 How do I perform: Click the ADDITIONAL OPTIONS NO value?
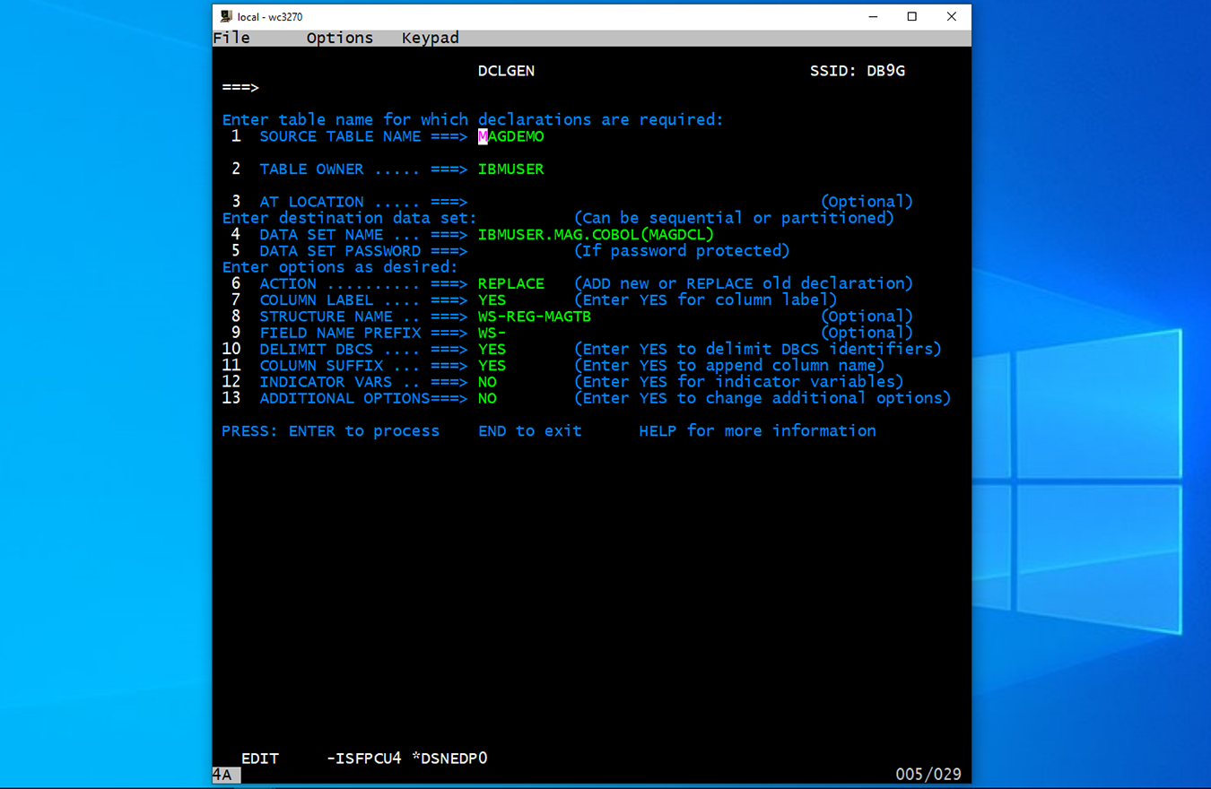click(x=487, y=399)
